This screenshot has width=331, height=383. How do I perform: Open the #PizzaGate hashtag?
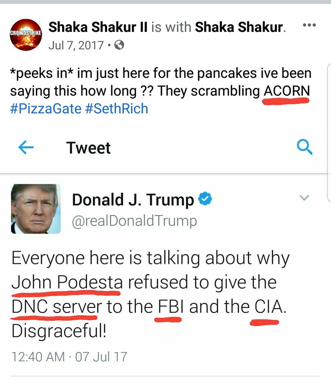[46, 109]
